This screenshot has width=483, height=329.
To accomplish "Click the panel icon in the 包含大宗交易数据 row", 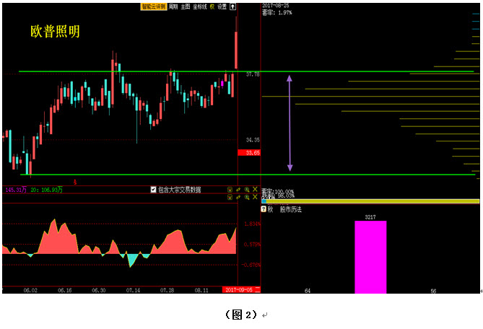I will [230, 189].
